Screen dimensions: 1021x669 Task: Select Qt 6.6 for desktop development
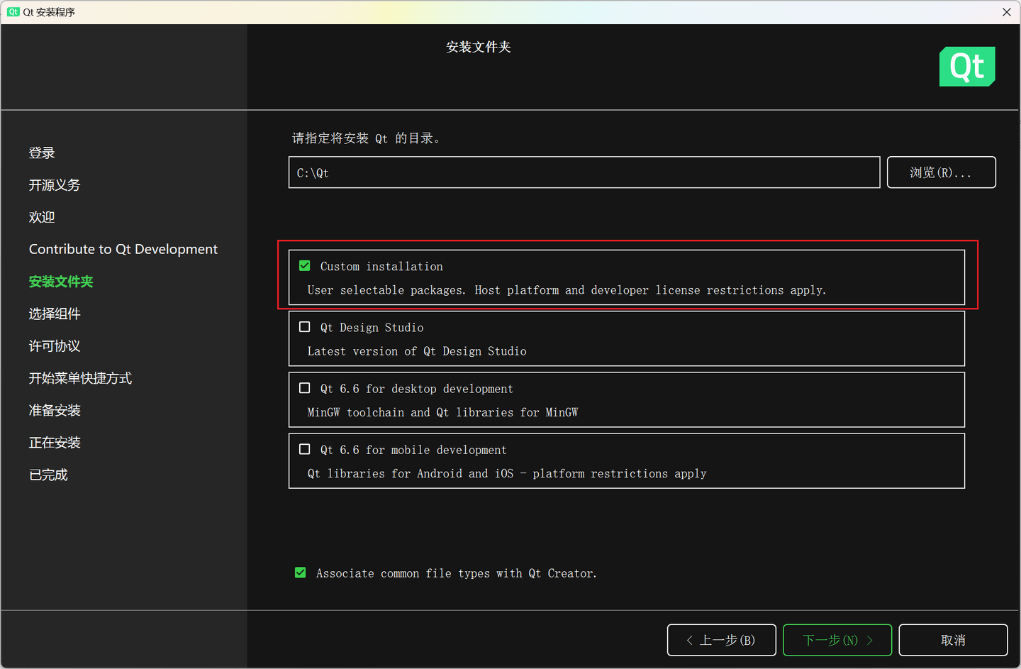coord(304,387)
